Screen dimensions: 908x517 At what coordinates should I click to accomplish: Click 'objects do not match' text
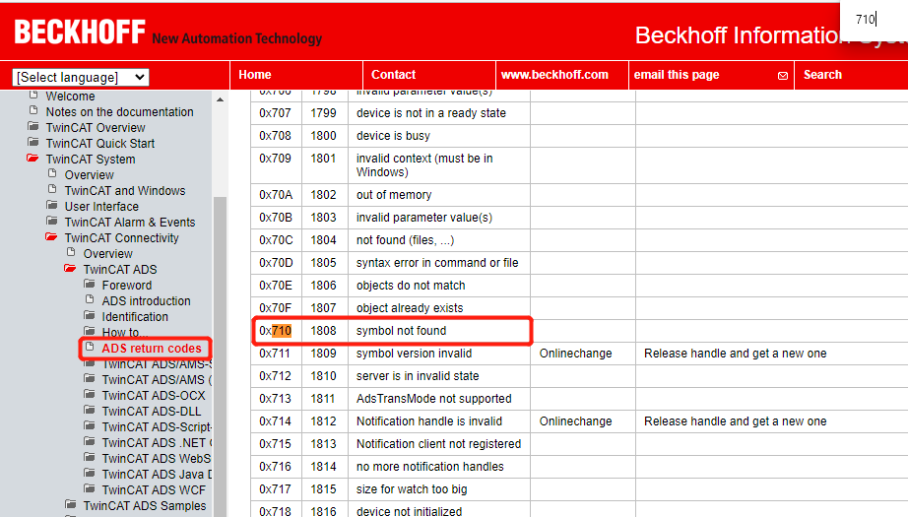pyautogui.click(x=411, y=285)
